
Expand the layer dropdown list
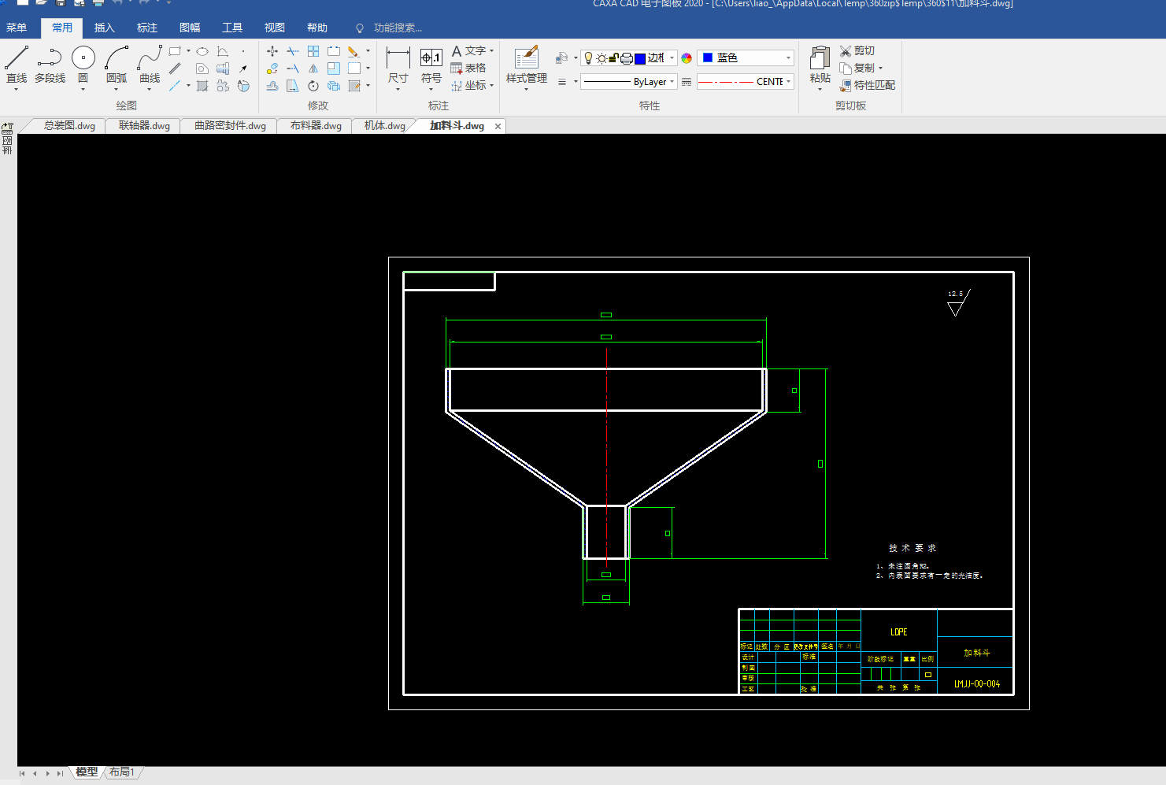[672, 58]
